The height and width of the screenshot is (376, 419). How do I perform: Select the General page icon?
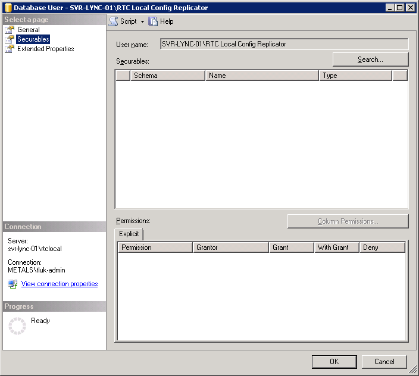coord(10,30)
